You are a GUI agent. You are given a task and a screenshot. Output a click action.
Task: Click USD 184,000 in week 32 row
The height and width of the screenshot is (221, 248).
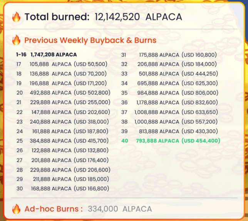(199, 64)
